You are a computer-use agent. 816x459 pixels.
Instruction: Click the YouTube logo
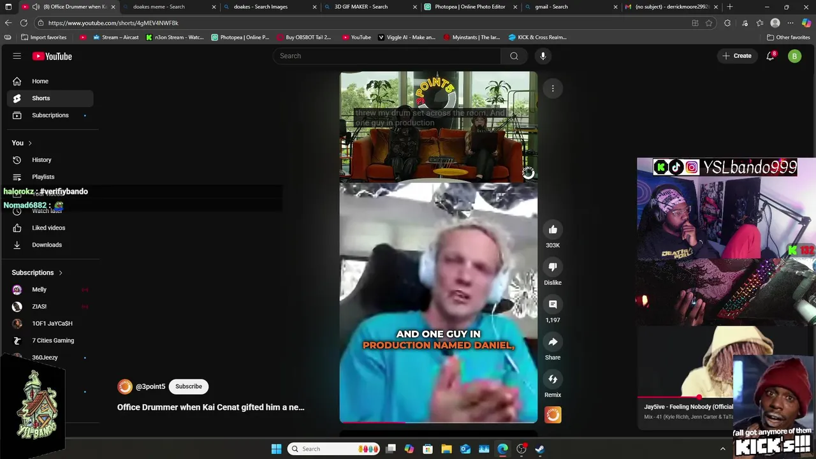(52, 56)
